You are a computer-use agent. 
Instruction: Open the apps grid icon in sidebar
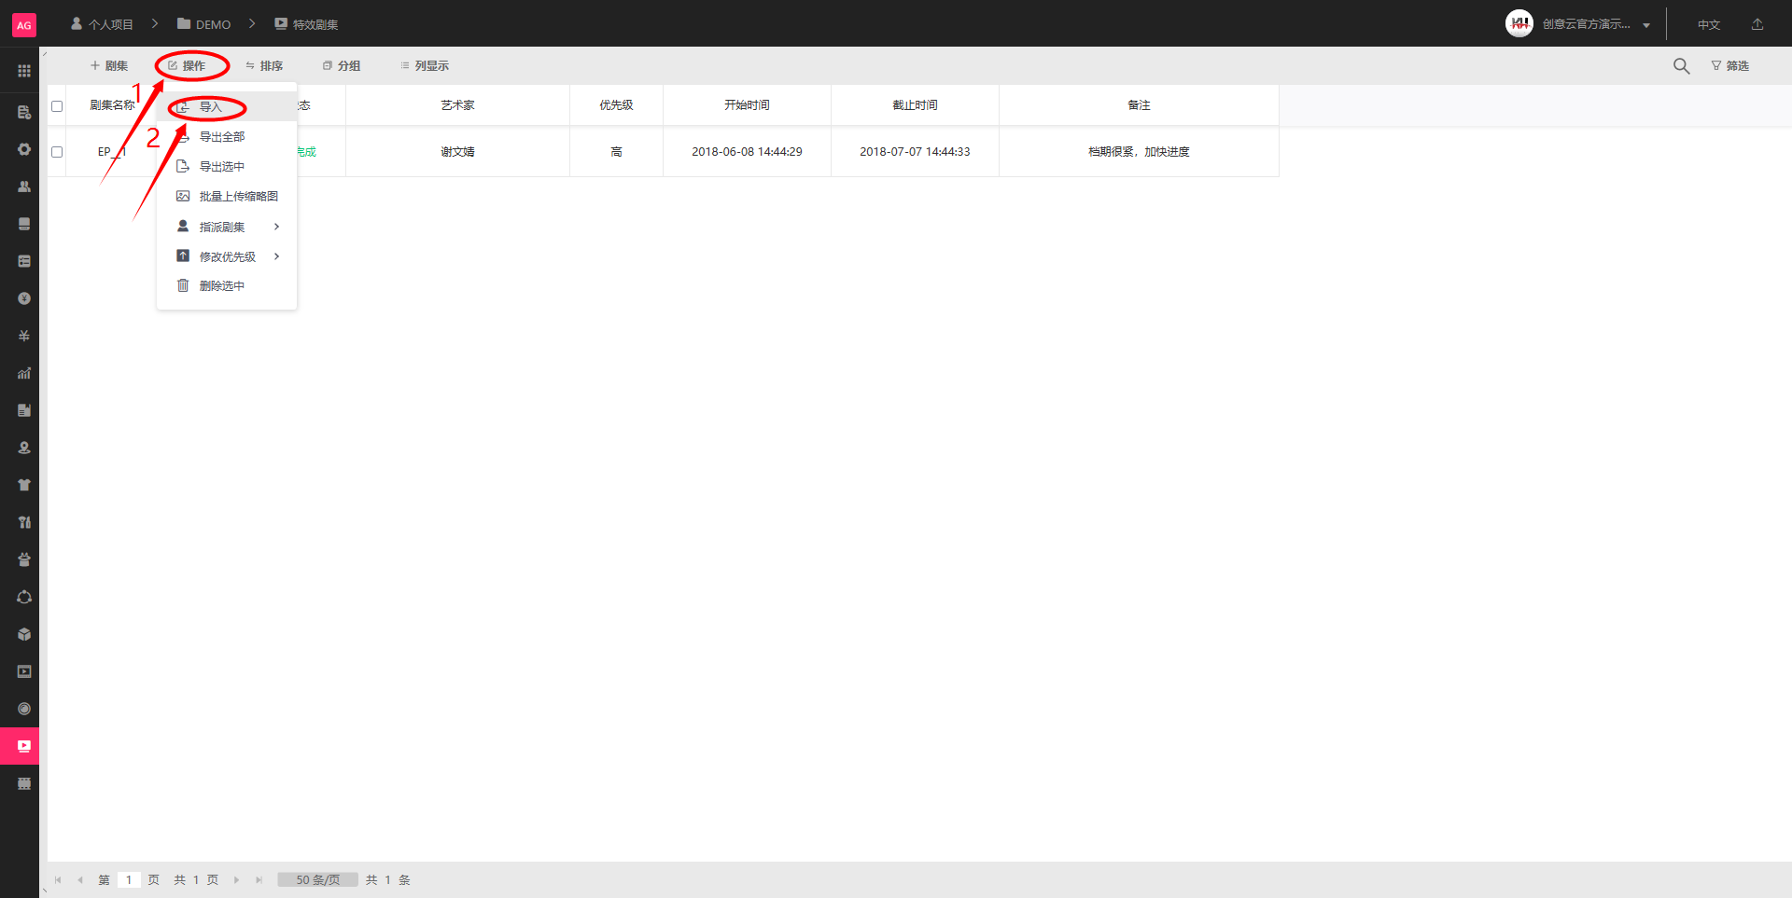click(24, 71)
